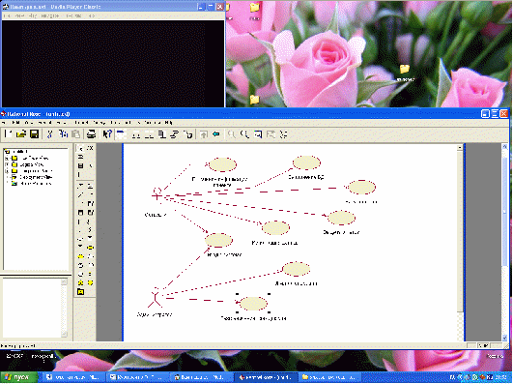This screenshot has width=513, height=384.
Task: Select Deployment View in the browser tree
Action: coord(36,177)
